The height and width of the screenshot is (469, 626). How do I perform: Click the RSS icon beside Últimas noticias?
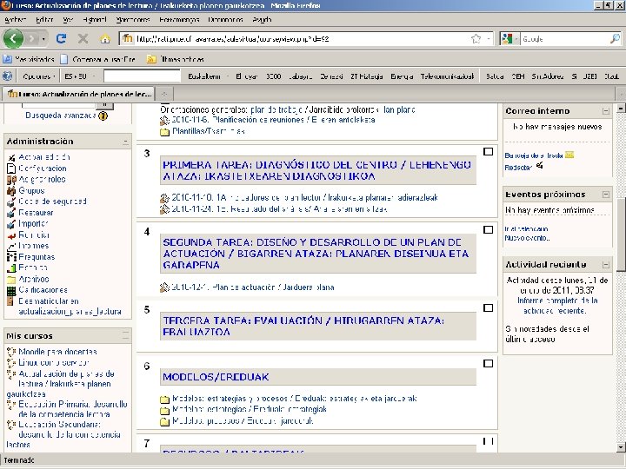(x=151, y=59)
